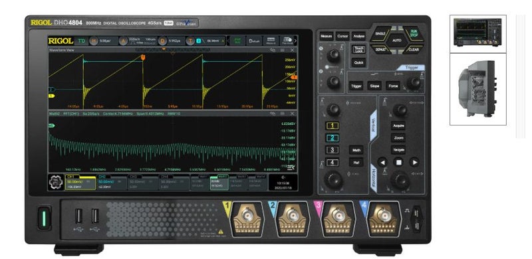Viewport: 532px width, 259px height.
Task: Select the side view product thumbnail
Action: tap(477, 89)
